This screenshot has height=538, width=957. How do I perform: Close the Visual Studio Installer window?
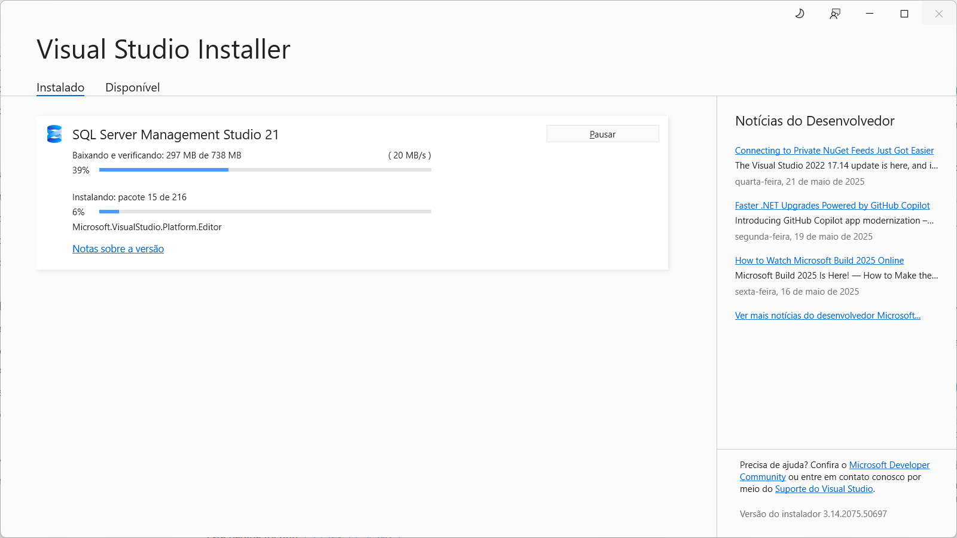(939, 14)
